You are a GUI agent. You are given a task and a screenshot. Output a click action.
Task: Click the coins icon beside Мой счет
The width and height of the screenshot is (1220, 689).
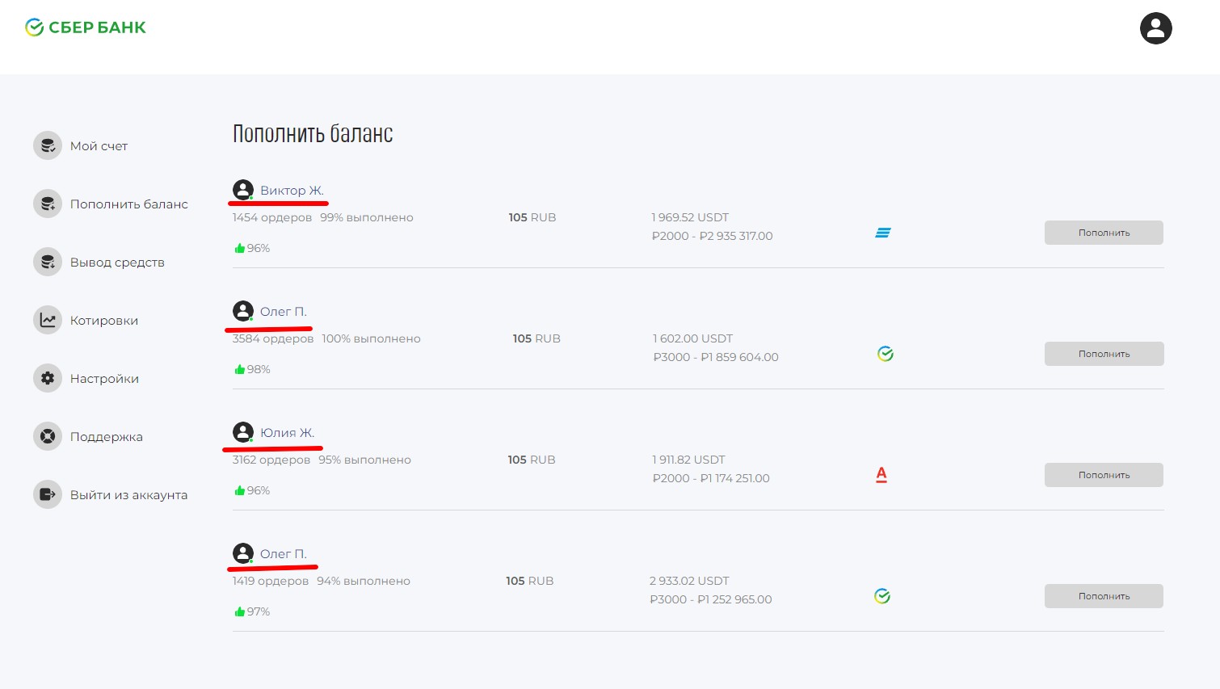point(48,146)
